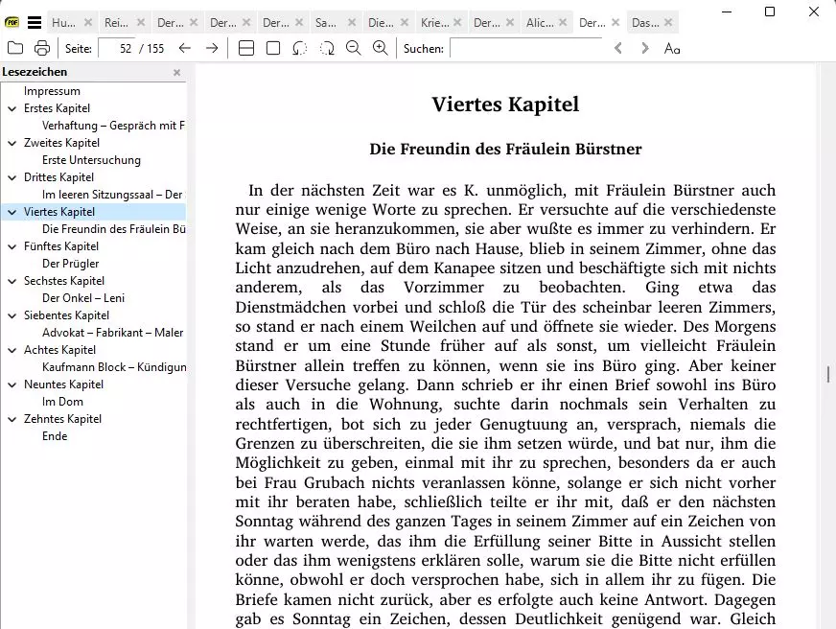Select the two-page layout view icon
The height and width of the screenshot is (629, 836).
click(248, 47)
